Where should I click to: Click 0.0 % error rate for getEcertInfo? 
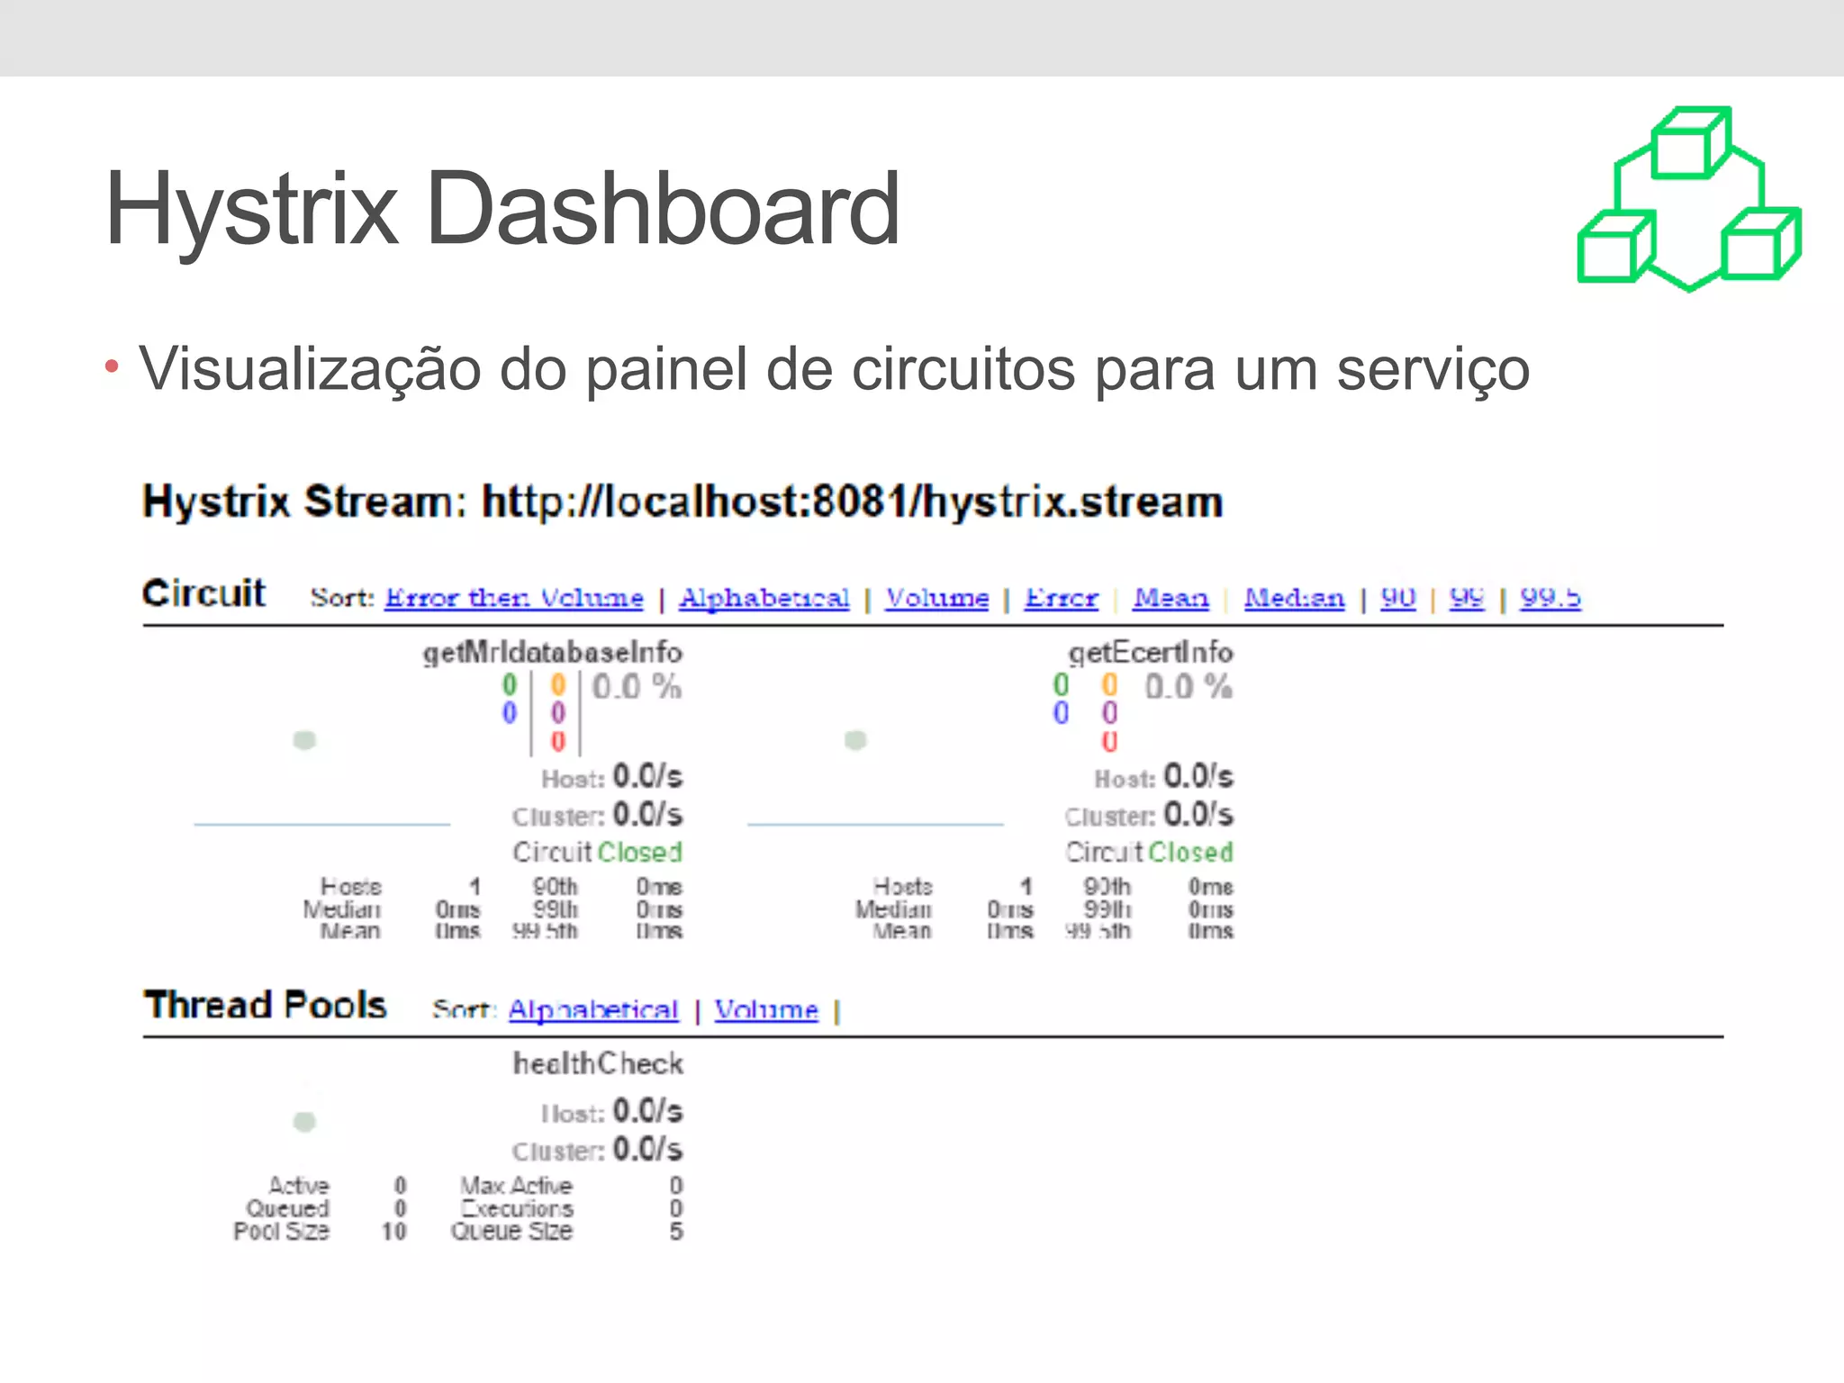[x=1188, y=687]
